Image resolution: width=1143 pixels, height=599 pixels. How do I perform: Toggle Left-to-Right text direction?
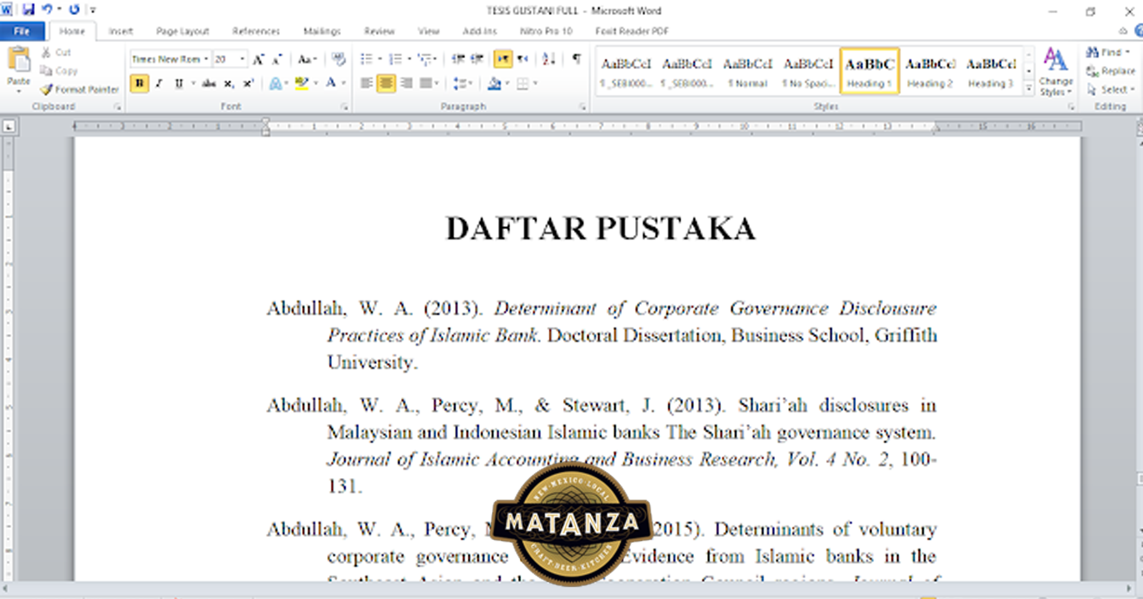[x=503, y=59]
